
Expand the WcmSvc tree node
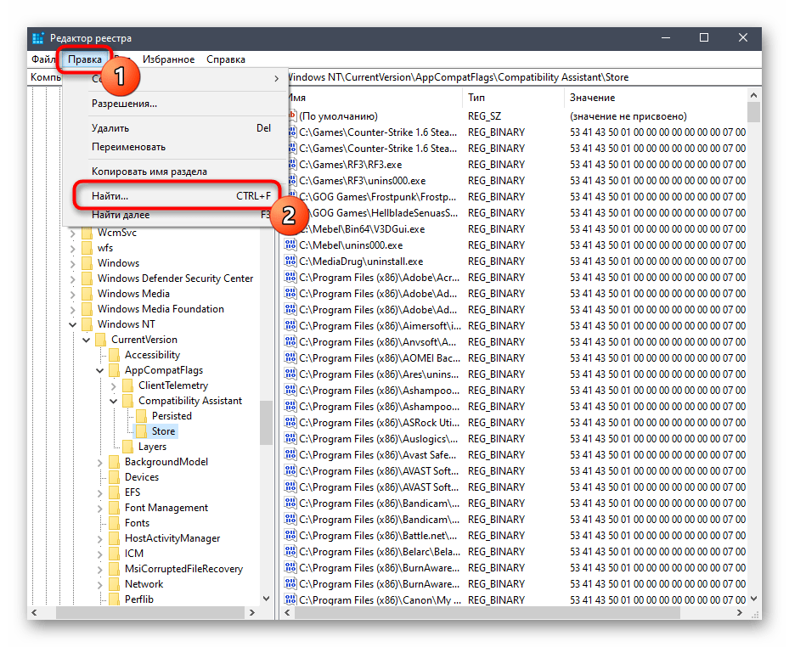[73, 233]
